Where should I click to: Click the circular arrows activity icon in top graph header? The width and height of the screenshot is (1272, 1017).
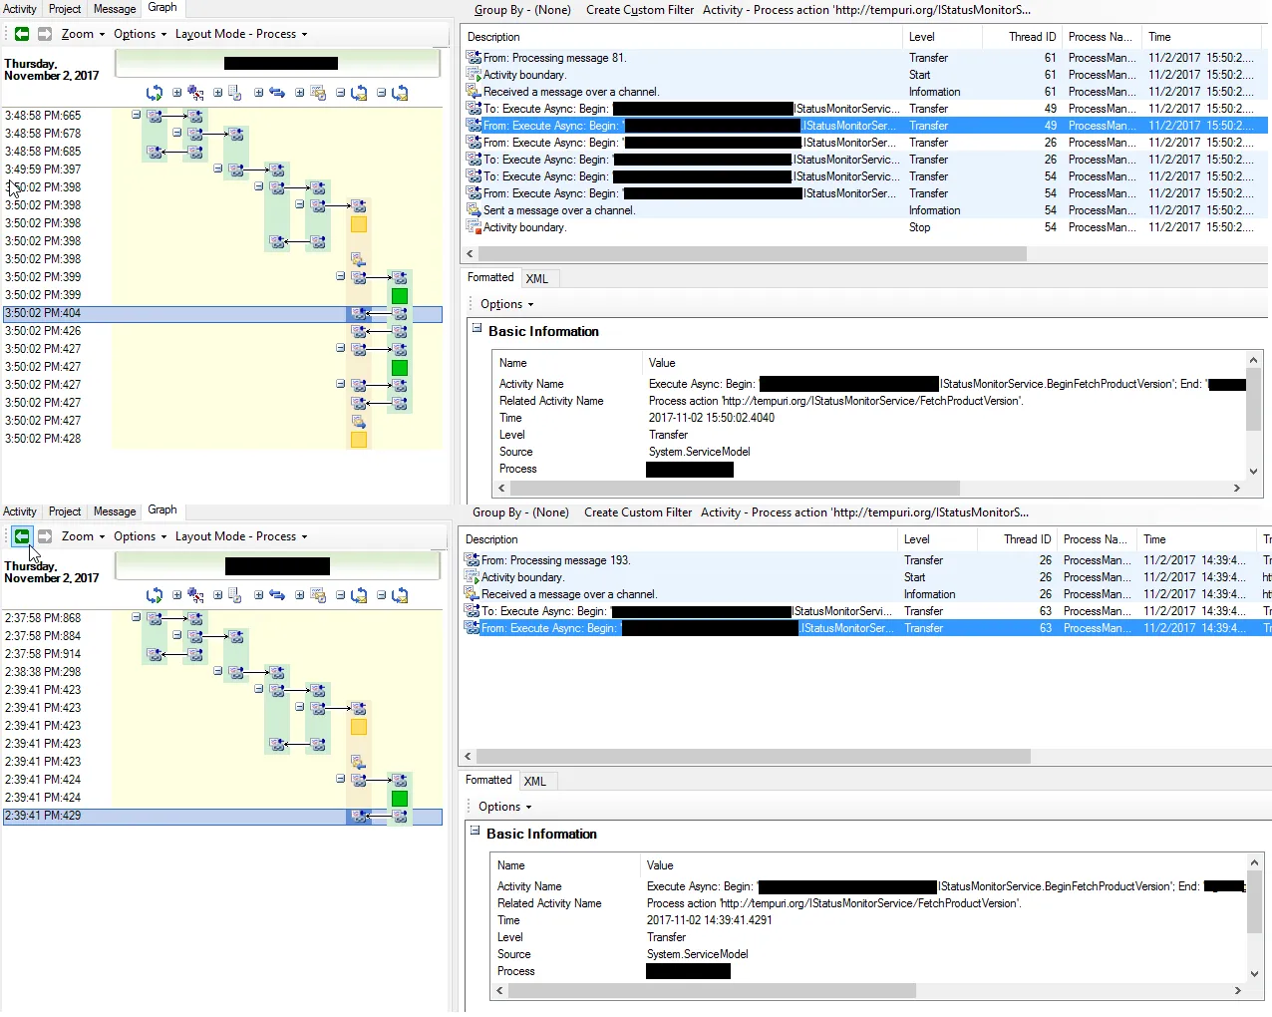point(155,93)
